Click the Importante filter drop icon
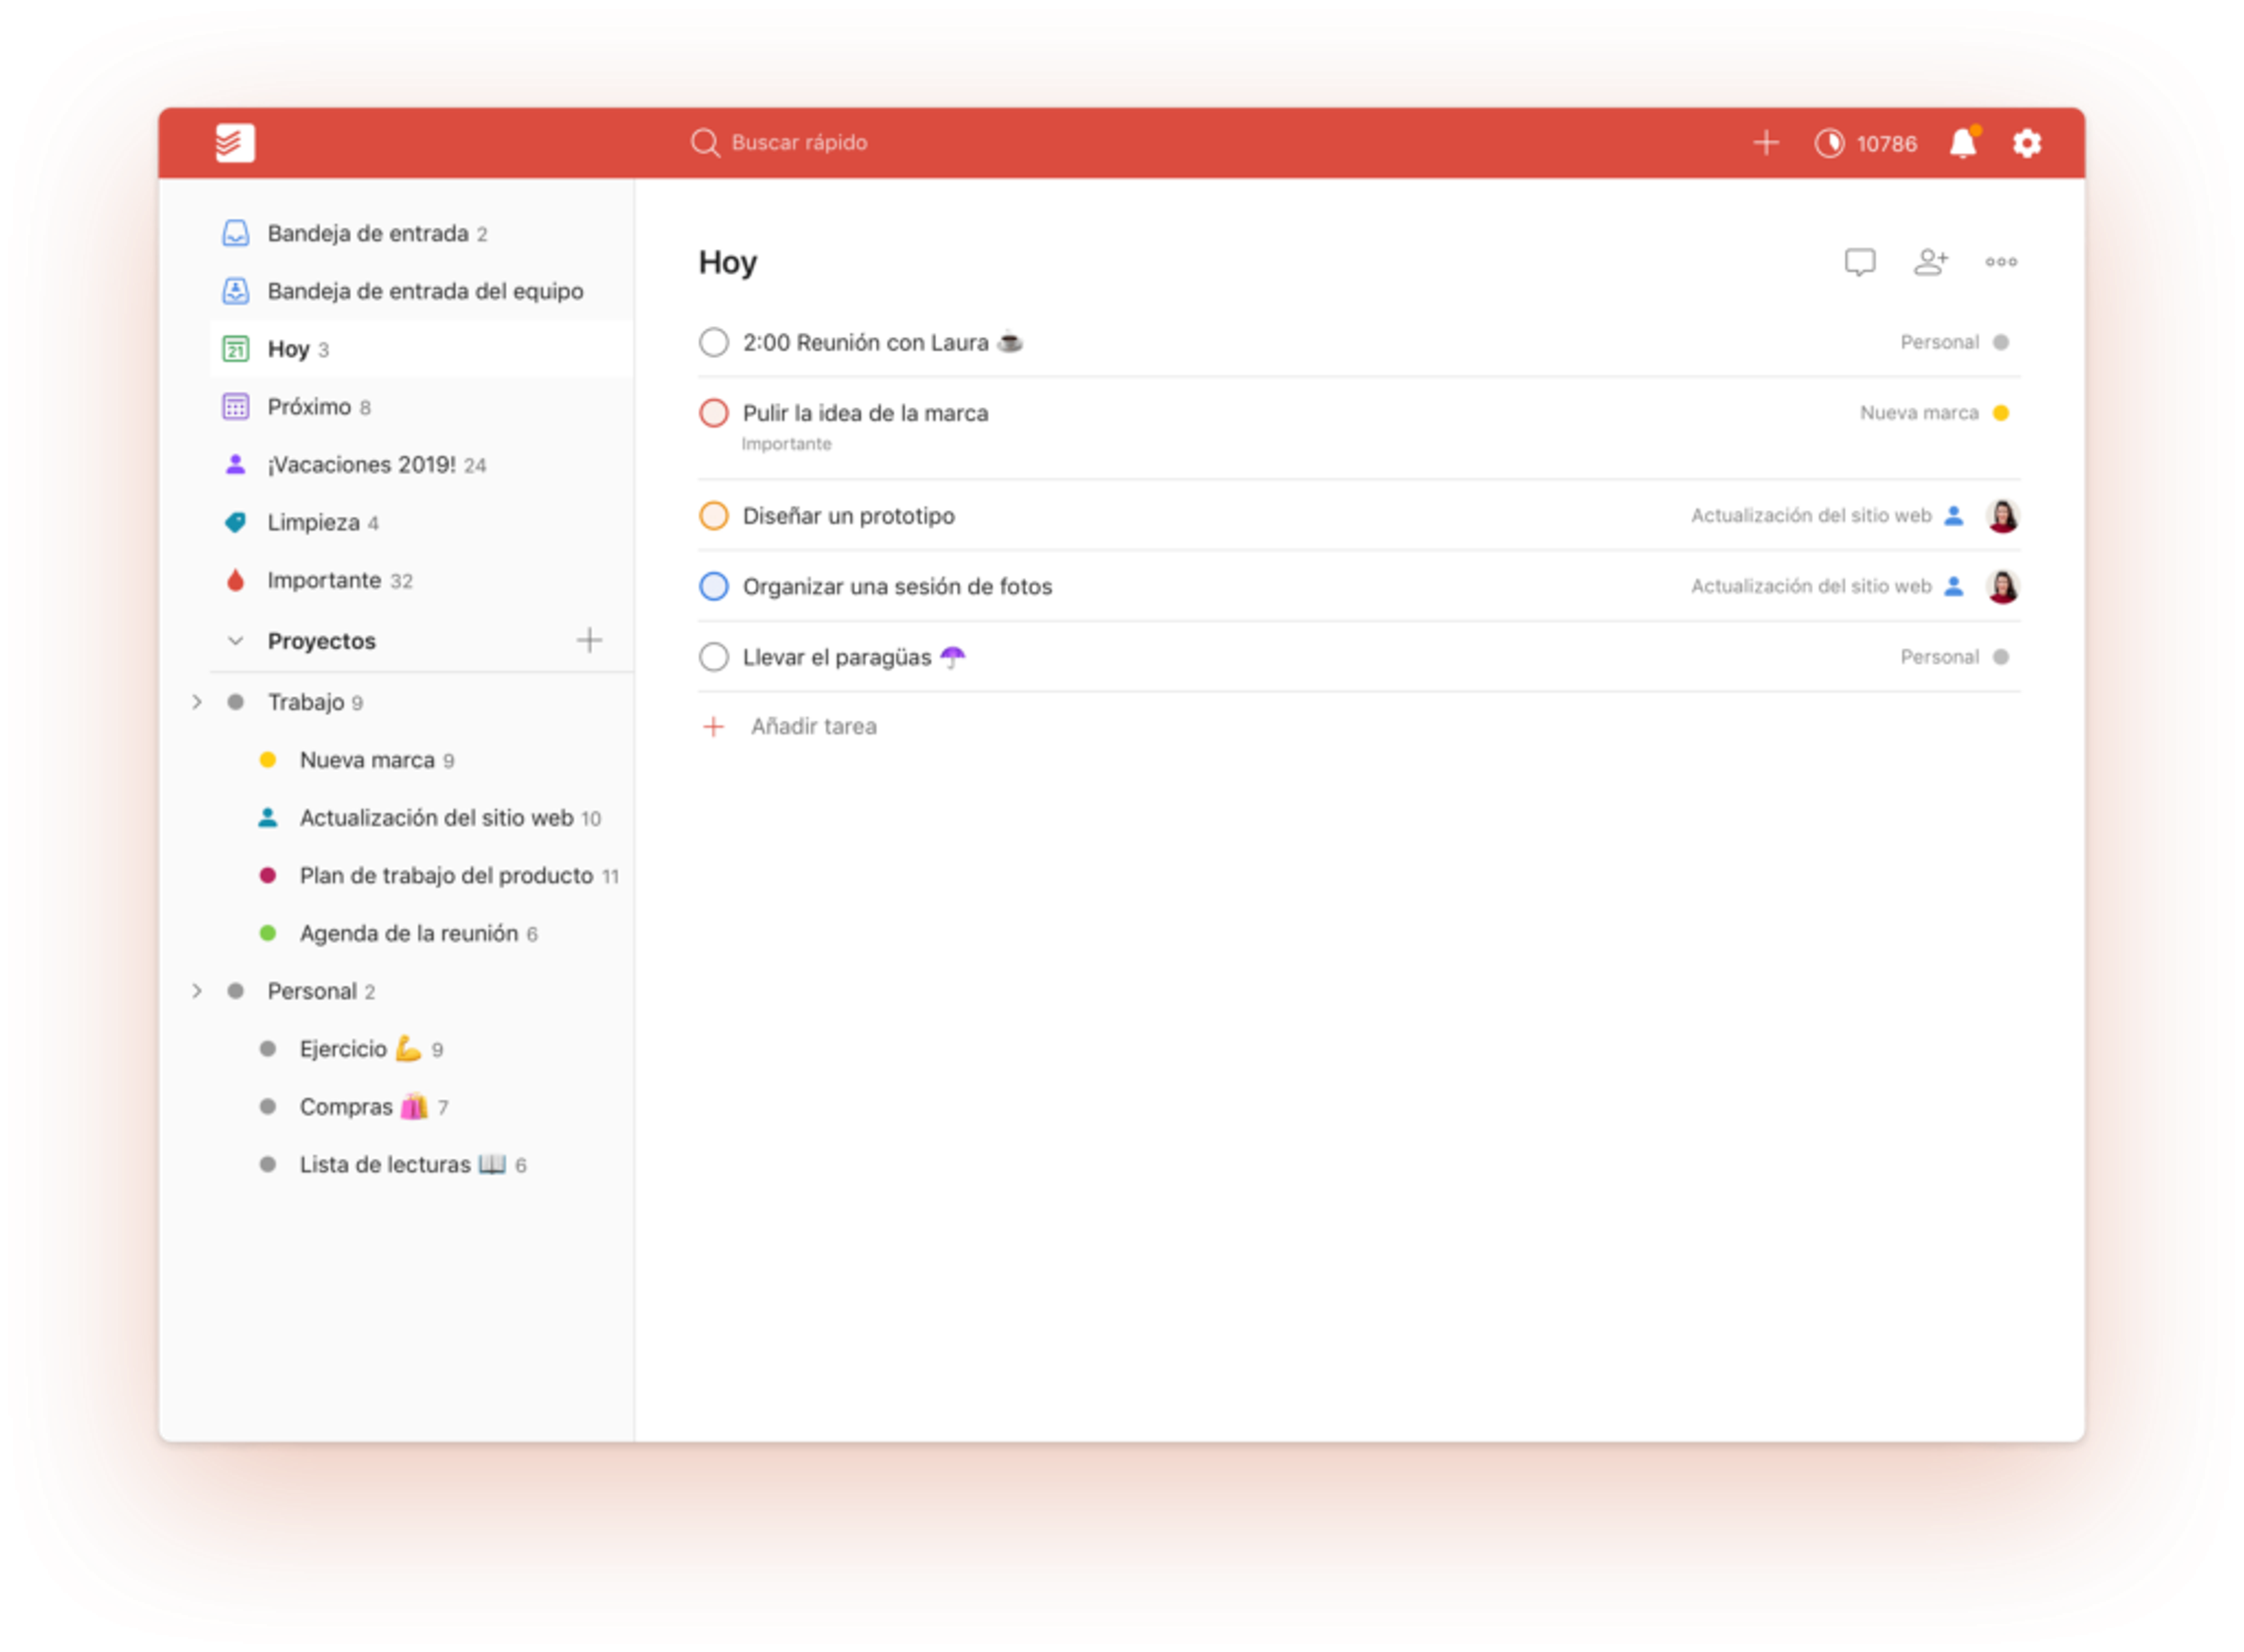 pyautogui.click(x=235, y=580)
